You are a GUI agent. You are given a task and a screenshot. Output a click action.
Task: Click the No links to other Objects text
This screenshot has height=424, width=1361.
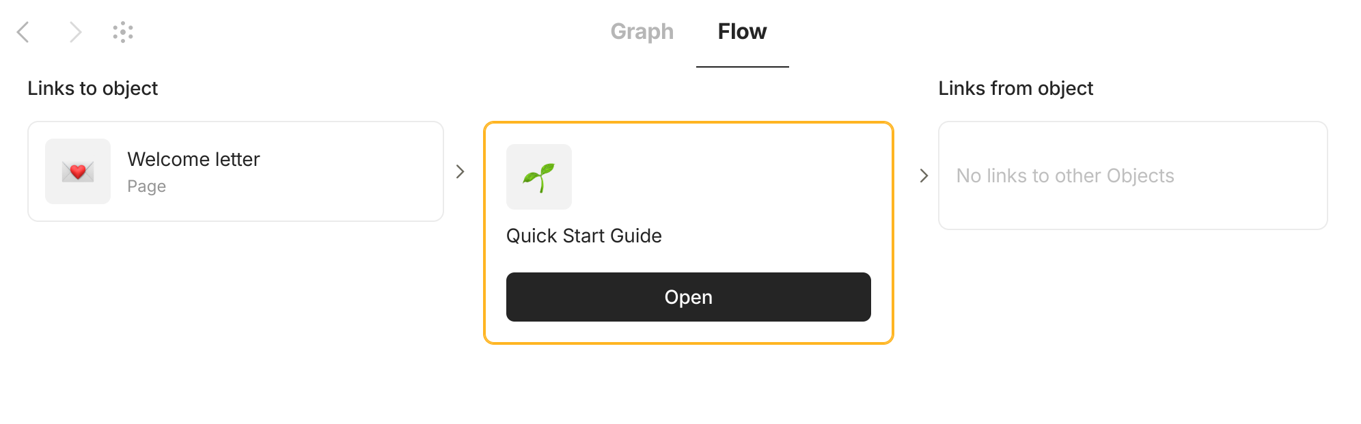(x=1064, y=175)
